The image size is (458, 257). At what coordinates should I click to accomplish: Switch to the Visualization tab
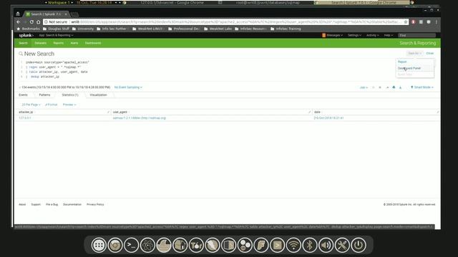coord(99,95)
